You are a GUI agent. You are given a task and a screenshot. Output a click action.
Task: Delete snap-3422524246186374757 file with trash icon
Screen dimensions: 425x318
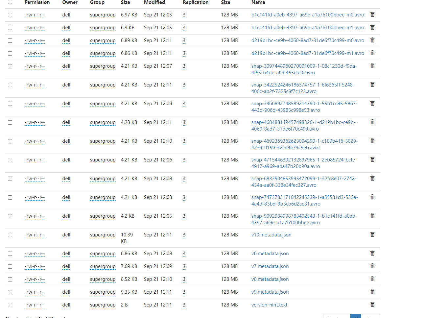[x=372, y=85]
